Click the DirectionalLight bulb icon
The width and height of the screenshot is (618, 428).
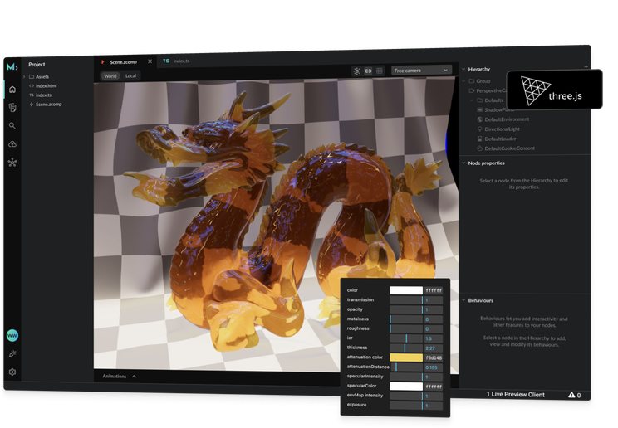tap(479, 129)
